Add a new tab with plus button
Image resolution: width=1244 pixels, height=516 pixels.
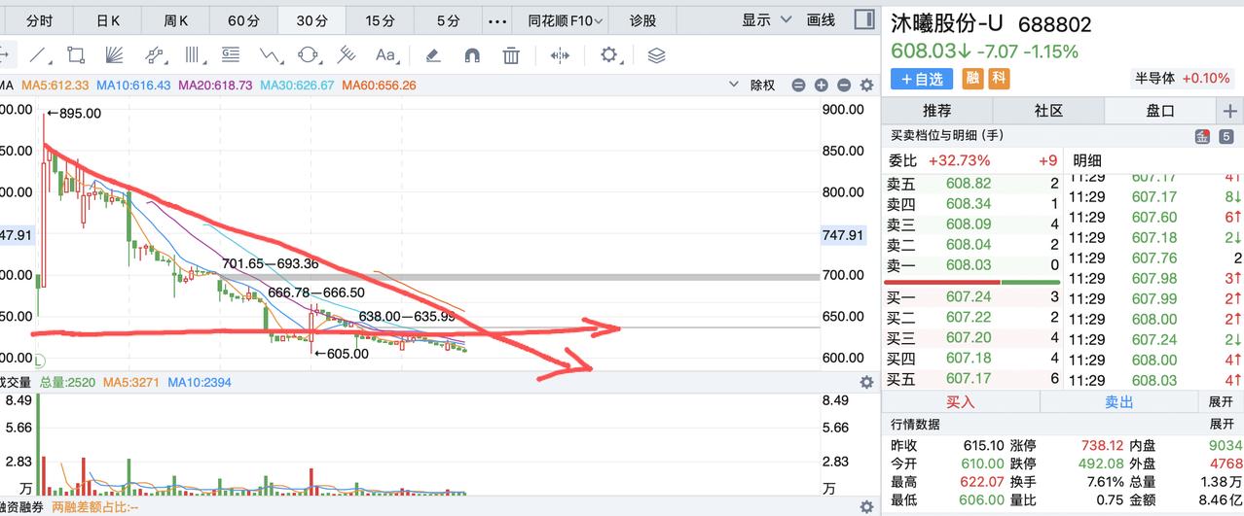click(x=1229, y=111)
